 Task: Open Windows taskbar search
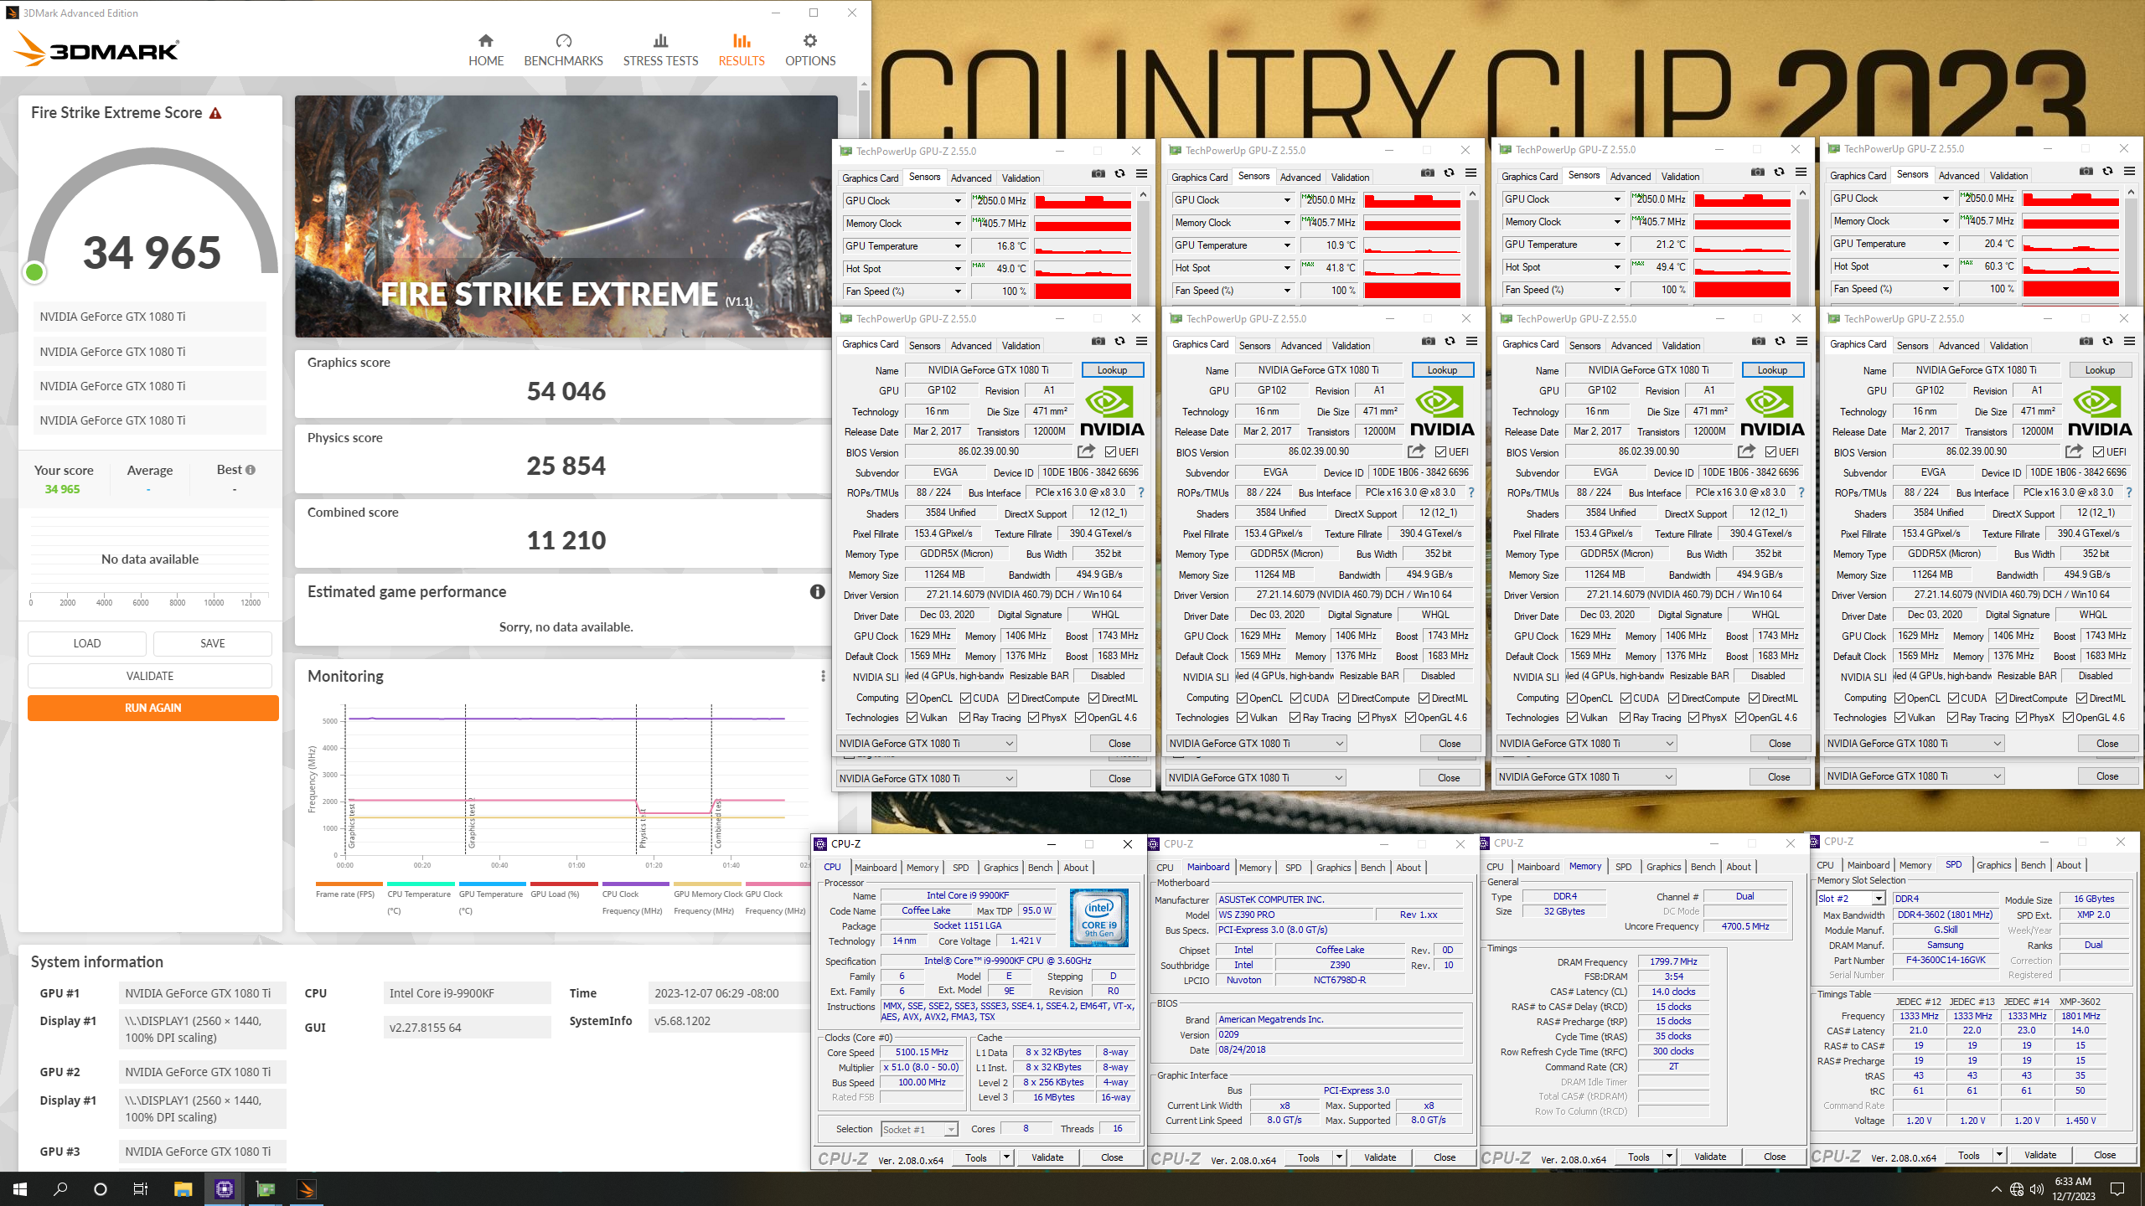tap(60, 1189)
